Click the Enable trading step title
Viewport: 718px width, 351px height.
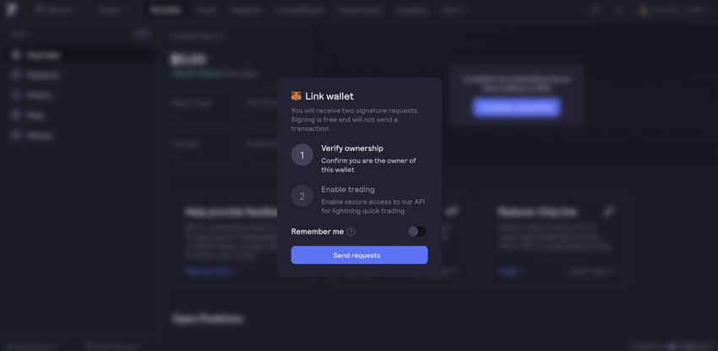coord(347,190)
